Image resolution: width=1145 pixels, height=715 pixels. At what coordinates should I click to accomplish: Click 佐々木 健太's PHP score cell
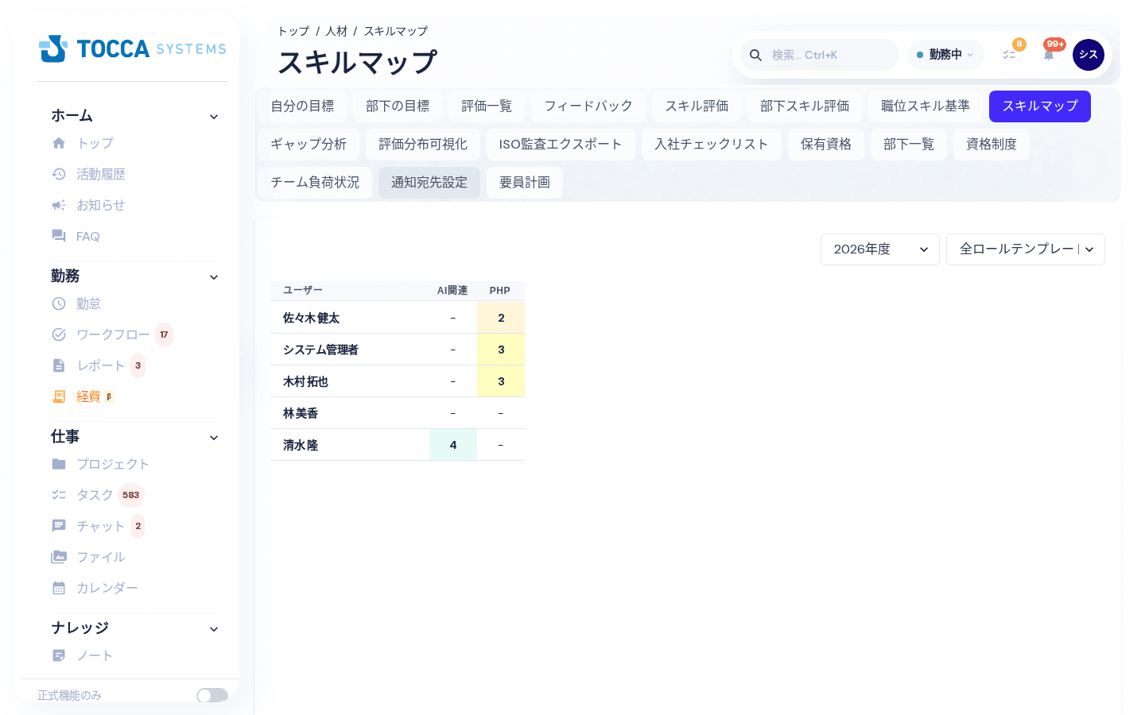501,318
